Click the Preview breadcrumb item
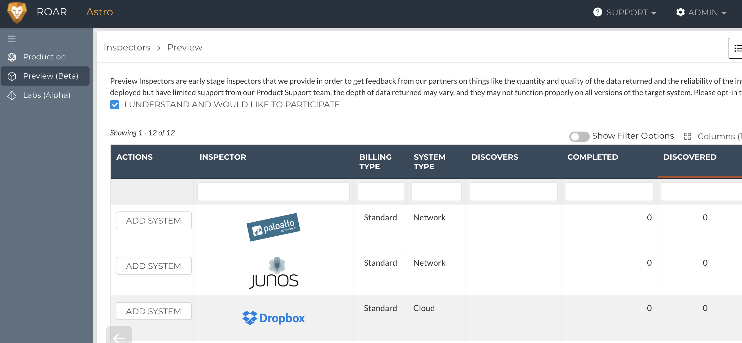This screenshot has height=343, width=742. tap(185, 48)
